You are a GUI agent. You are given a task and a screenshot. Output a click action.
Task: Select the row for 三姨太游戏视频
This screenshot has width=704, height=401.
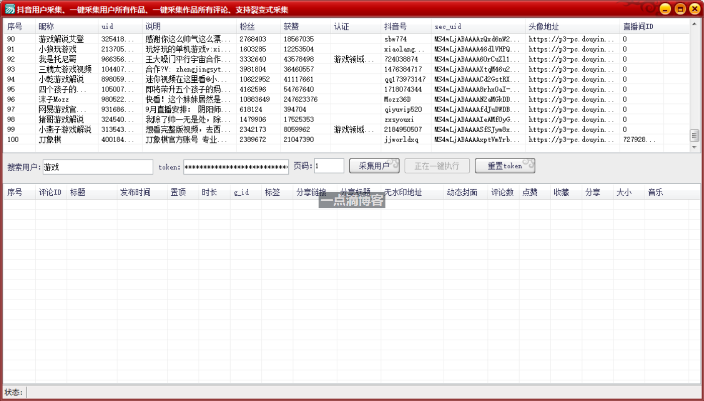tap(347, 69)
